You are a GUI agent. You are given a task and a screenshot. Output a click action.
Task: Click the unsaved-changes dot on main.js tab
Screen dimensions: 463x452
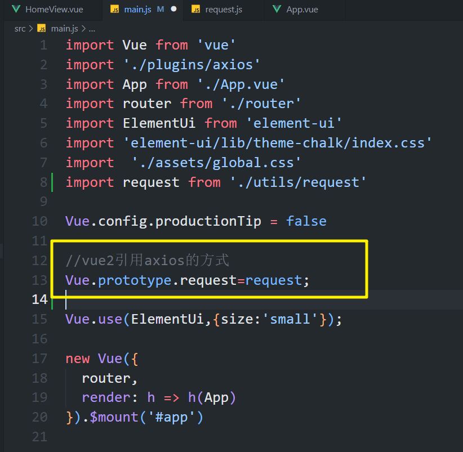coord(173,10)
